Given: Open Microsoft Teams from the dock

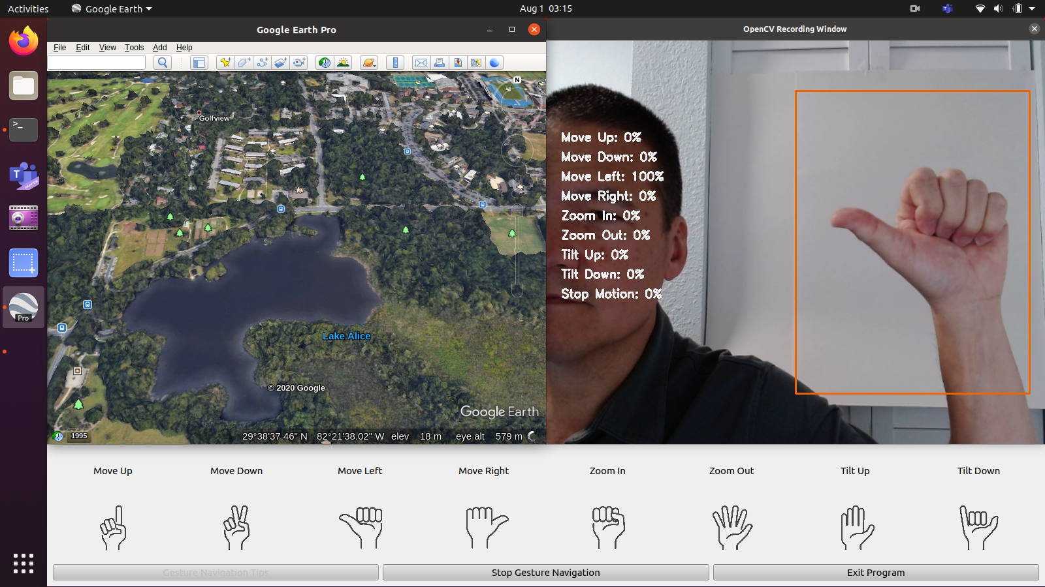Looking at the screenshot, I should pos(24,175).
